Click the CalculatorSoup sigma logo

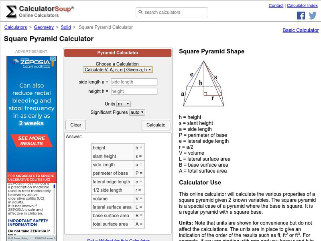[11, 12]
